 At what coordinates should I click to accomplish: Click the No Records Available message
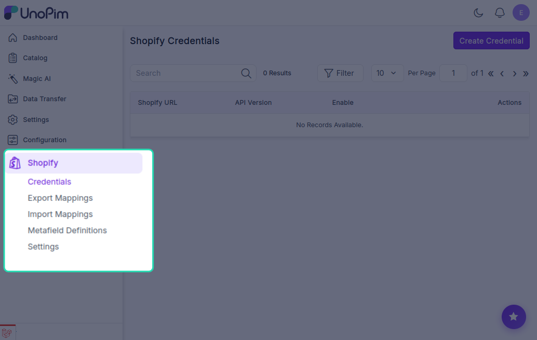tap(329, 125)
